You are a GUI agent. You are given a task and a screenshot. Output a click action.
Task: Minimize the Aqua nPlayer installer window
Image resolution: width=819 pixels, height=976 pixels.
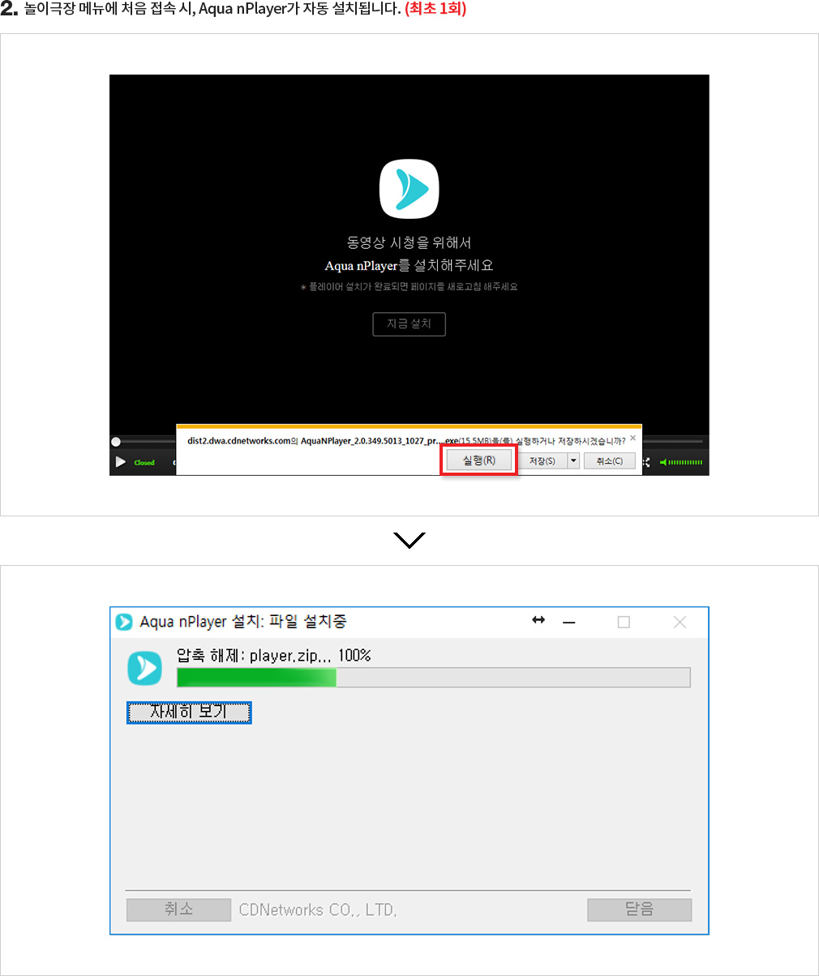[569, 622]
